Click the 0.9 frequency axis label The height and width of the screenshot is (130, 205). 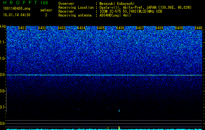click(x=3, y=75)
